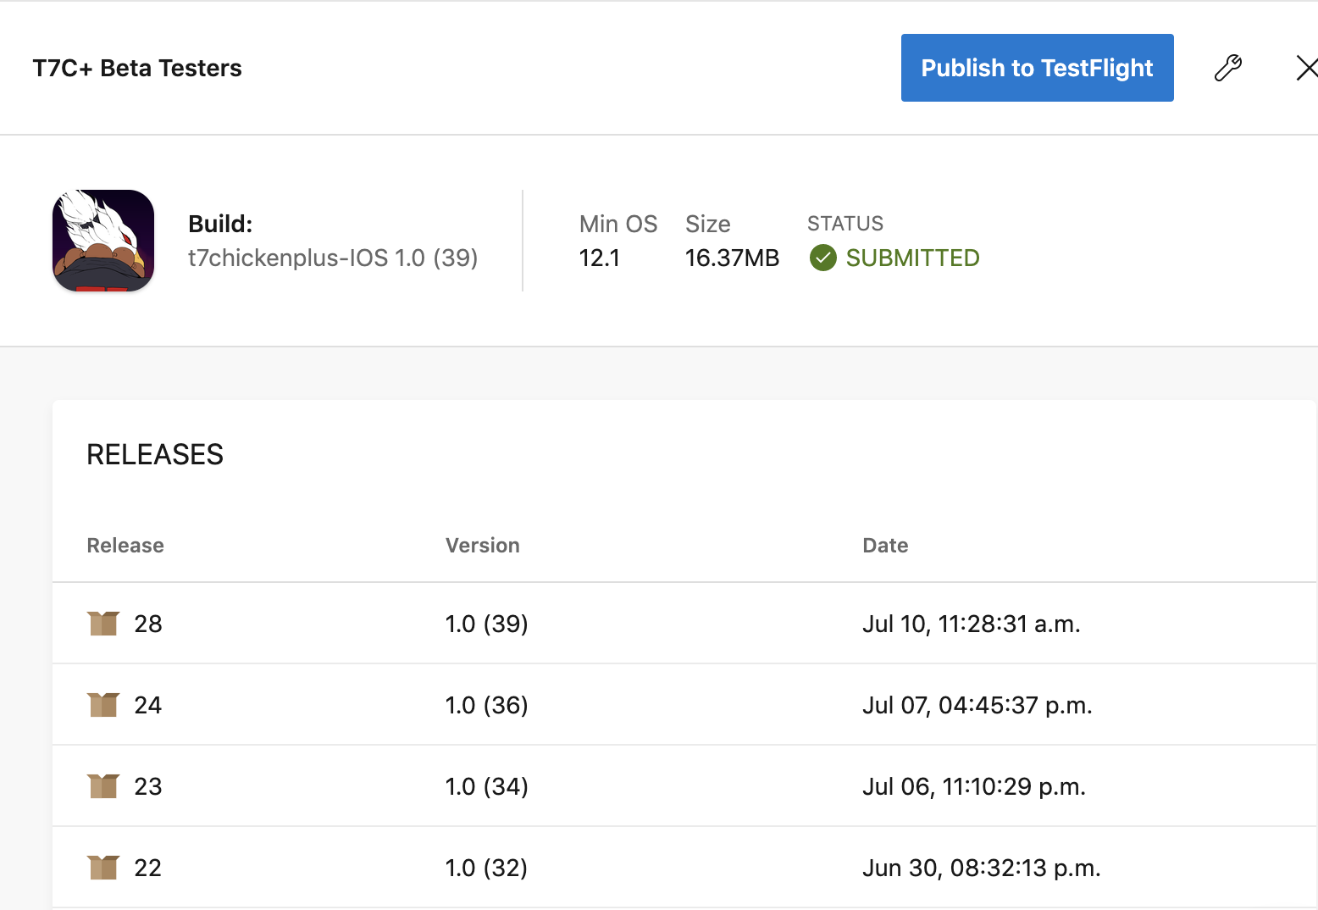Image resolution: width=1318 pixels, height=910 pixels.
Task: Open release 28 row
Action: click(684, 624)
